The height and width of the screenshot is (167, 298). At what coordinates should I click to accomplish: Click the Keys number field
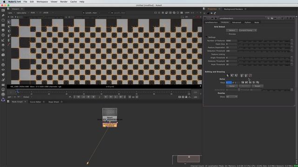(x=229, y=83)
